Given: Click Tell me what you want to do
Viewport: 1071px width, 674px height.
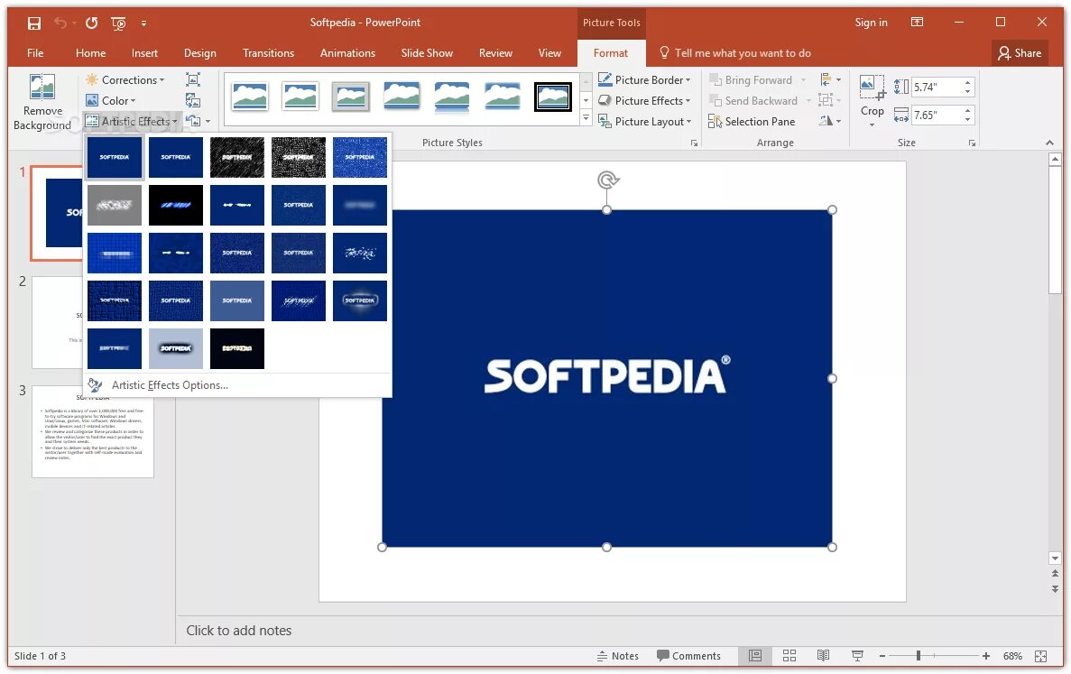Looking at the screenshot, I should coord(735,52).
